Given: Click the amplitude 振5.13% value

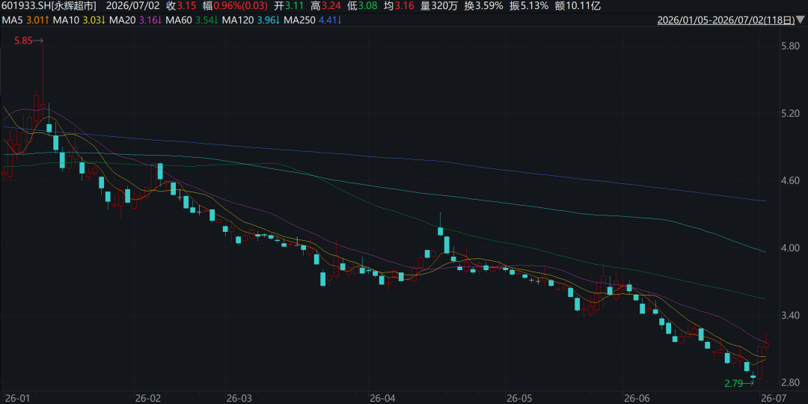Looking at the screenshot, I should click(x=529, y=6).
